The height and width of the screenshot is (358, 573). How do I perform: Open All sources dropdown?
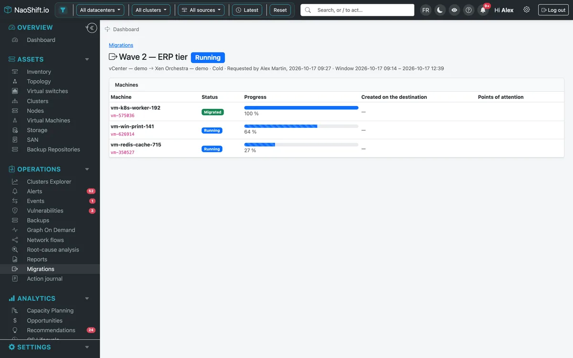point(201,10)
